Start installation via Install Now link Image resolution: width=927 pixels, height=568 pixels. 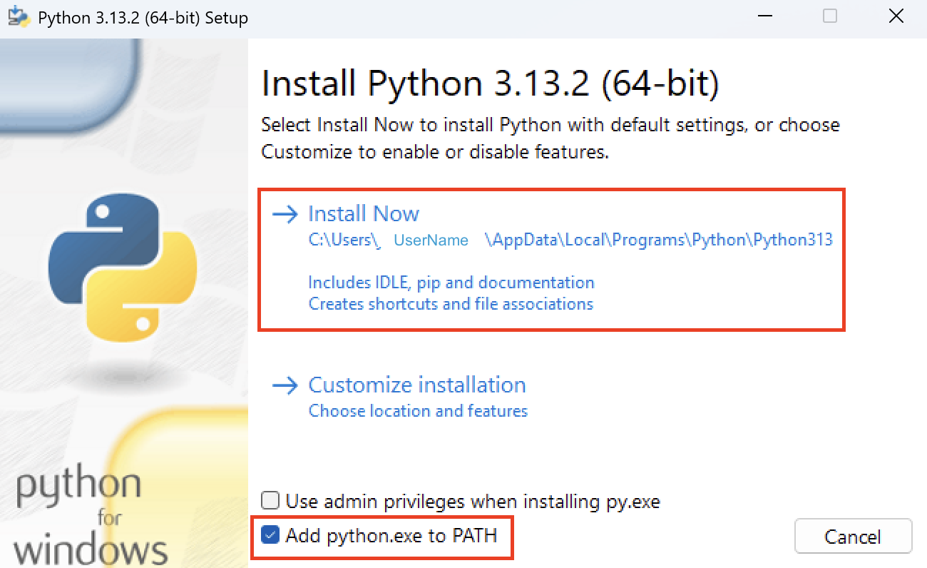pyautogui.click(x=364, y=214)
